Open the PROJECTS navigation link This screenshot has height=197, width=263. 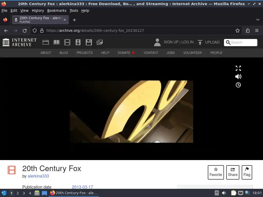pyautogui.click(x=84, y=53)
